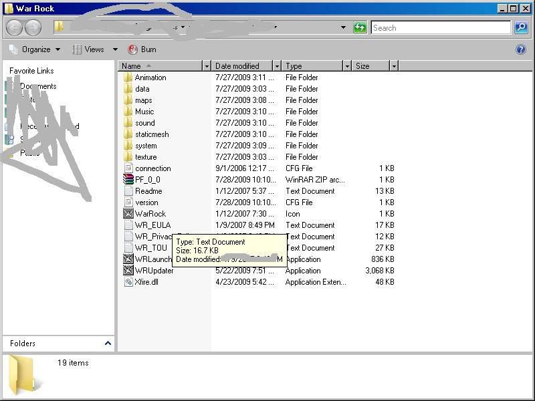535x401 pixels.
Task: Click the '9/1/2006 12:17' date cell
Action: 245,168
